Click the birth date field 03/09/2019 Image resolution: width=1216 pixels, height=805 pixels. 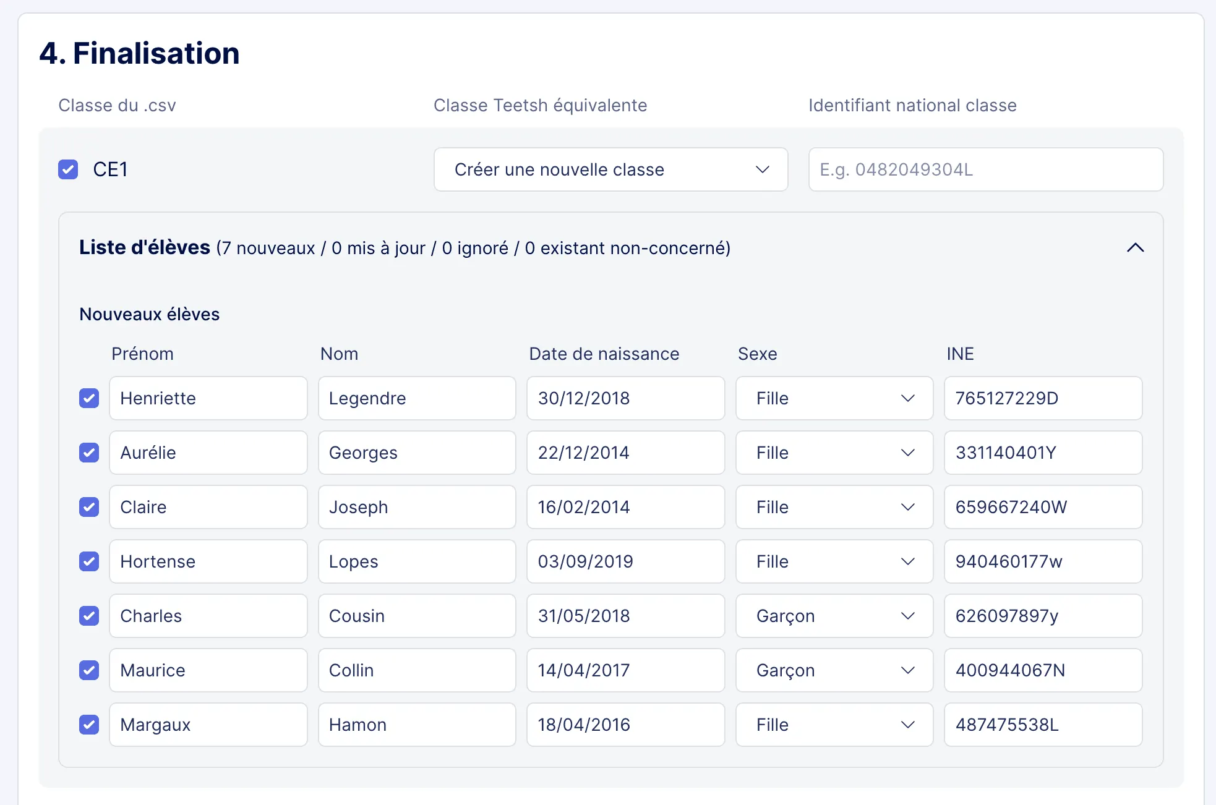point(626,561)
